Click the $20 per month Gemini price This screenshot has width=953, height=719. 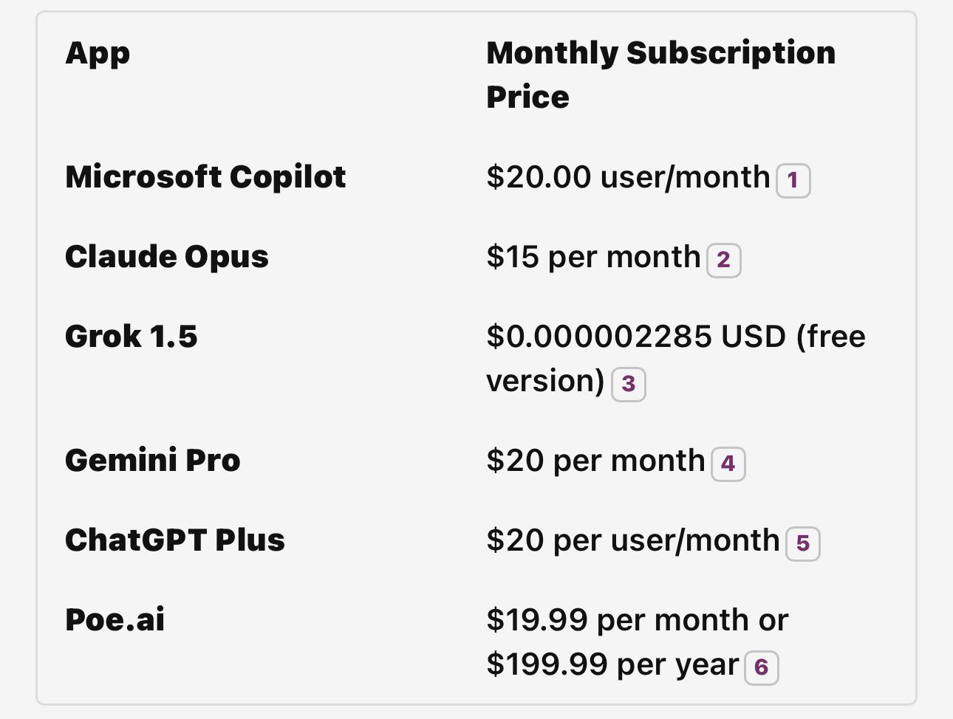[595, 461]
